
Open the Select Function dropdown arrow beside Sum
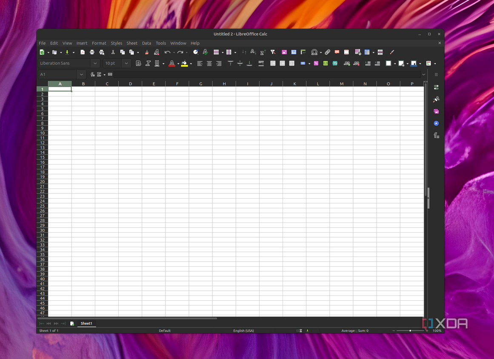point(104,74)
